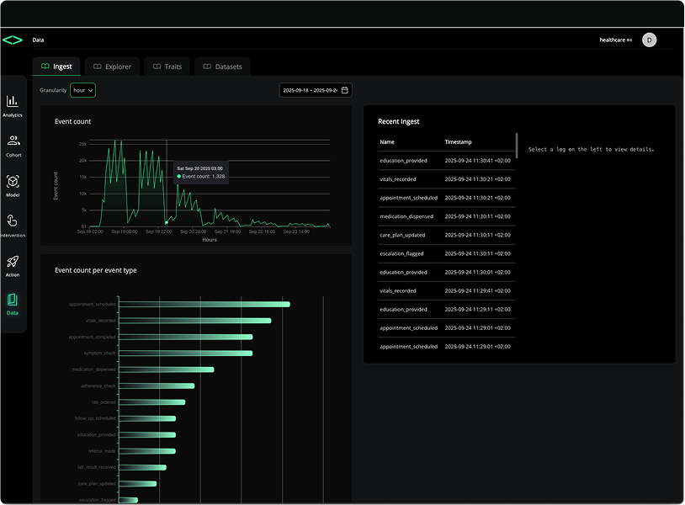Open the Intervention sidebar icon

click(x=13, y=221)
